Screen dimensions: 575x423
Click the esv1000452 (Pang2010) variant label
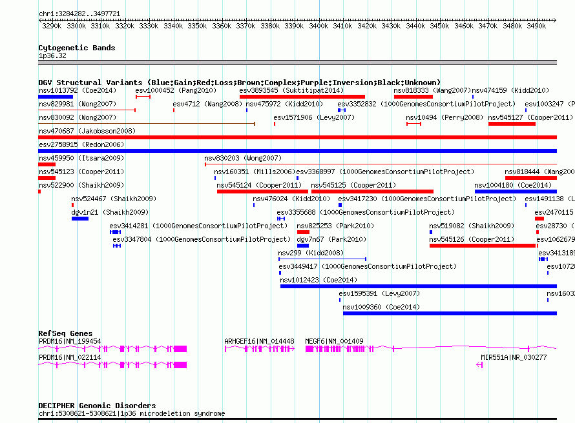pyautogui.click(x=176, y=90)
